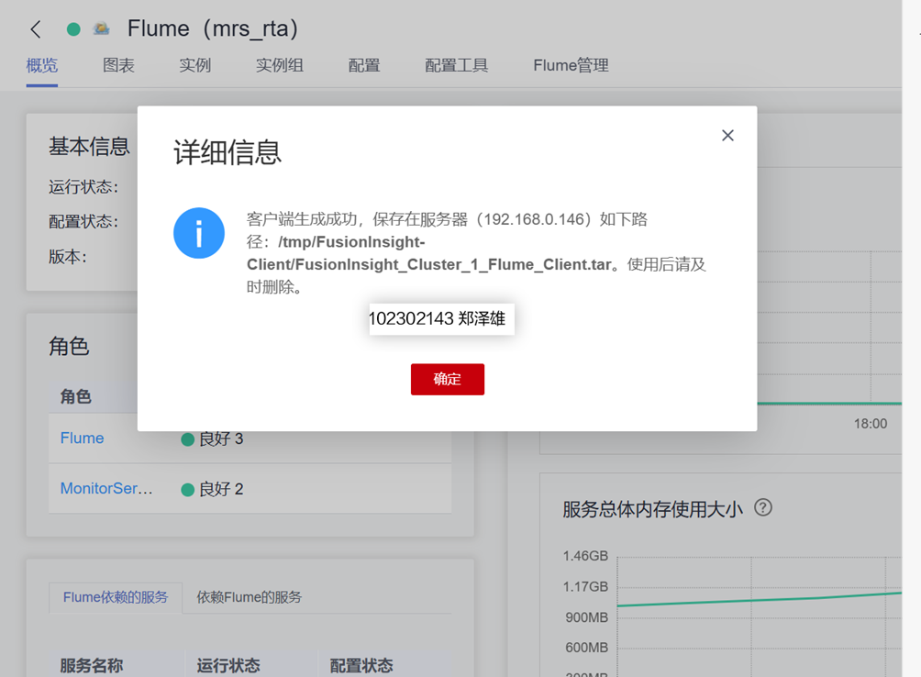Click the 900MB axis label

[587, 617]
